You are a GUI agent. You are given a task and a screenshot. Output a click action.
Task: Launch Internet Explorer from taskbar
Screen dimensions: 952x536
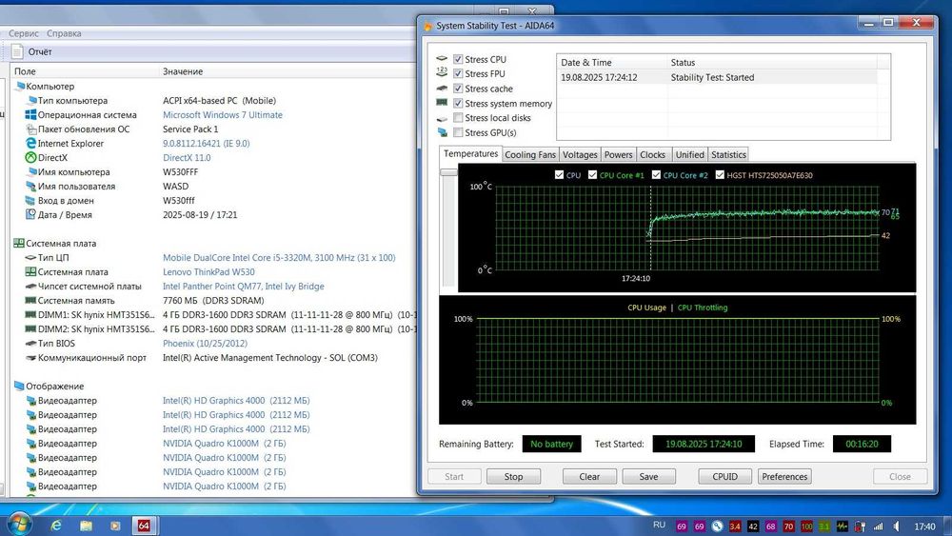56,526
